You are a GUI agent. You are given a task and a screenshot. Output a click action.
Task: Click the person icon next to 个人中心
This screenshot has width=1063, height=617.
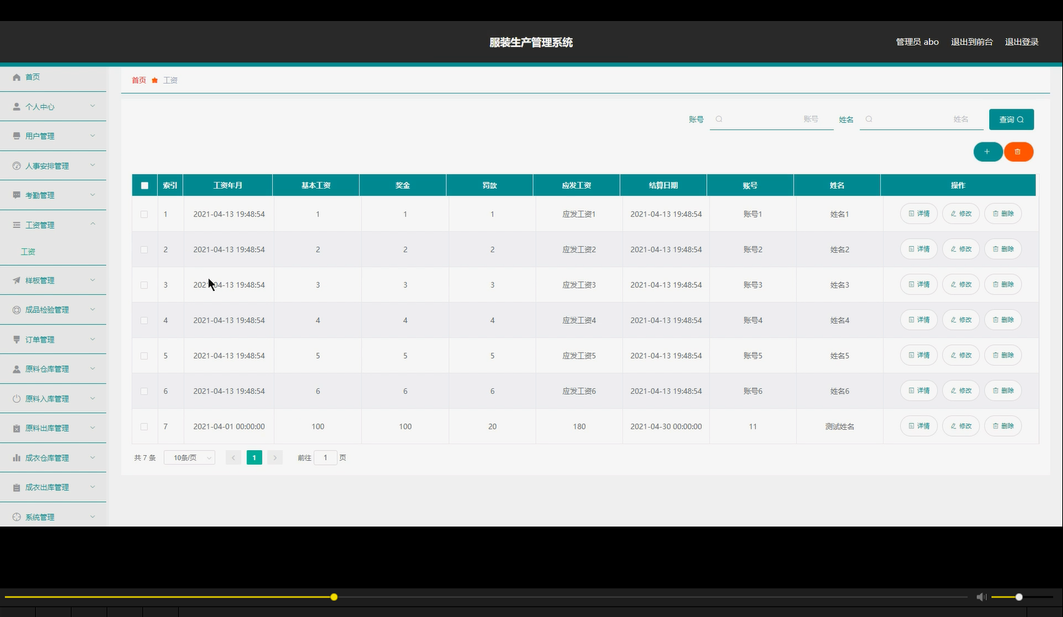coord(17,107)
